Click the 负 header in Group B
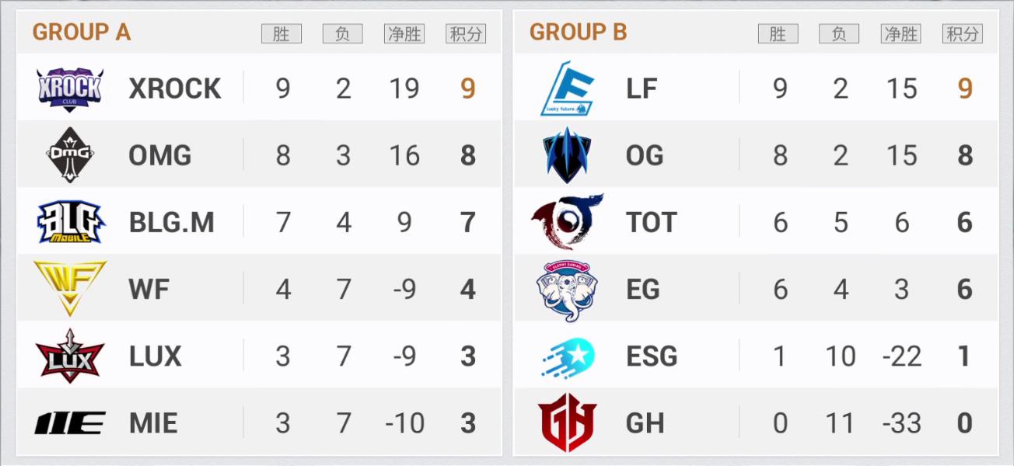Image resolution: width=1014 pixels, height=466 pixels. click(x=839, y=33)
